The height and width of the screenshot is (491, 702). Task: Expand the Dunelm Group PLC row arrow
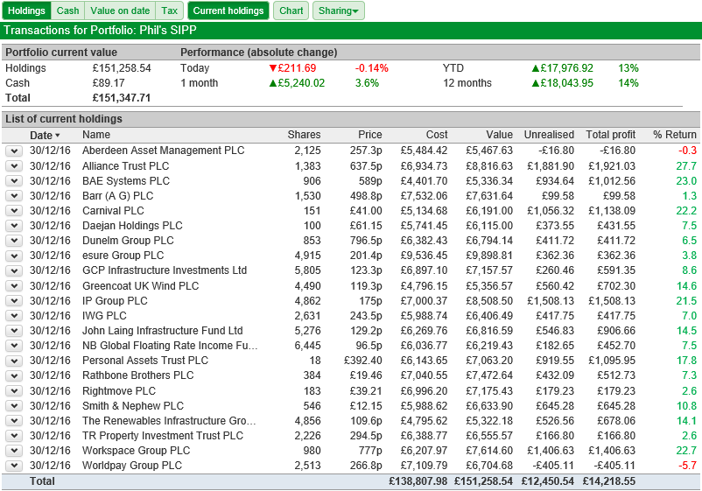tap(14, 241)
